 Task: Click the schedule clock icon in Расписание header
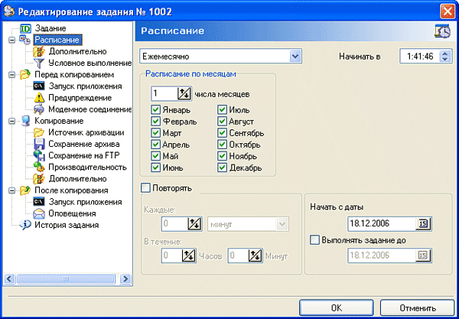442,31
